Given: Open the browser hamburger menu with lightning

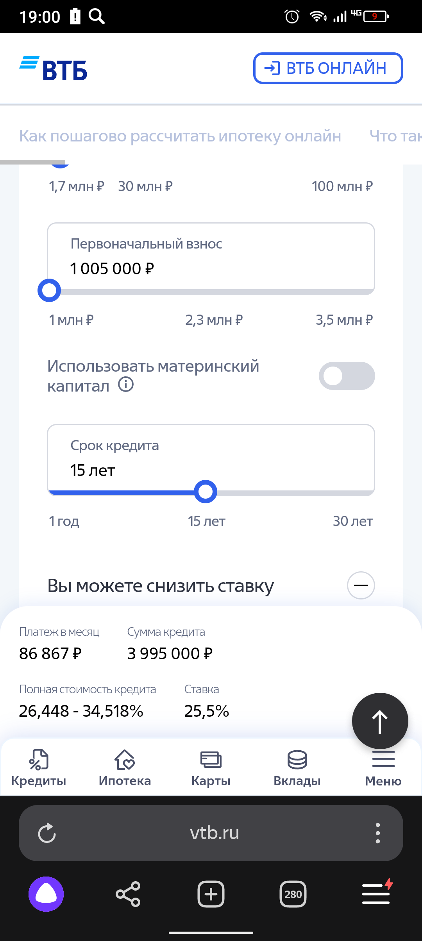Looking at the screenshot, I should point(377,893).
